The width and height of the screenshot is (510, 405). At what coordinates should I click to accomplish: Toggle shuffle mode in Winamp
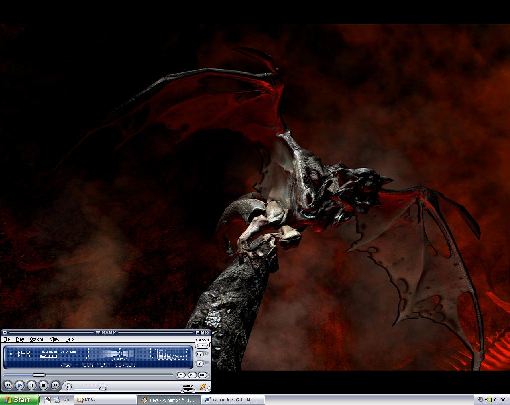coord(200,354)
